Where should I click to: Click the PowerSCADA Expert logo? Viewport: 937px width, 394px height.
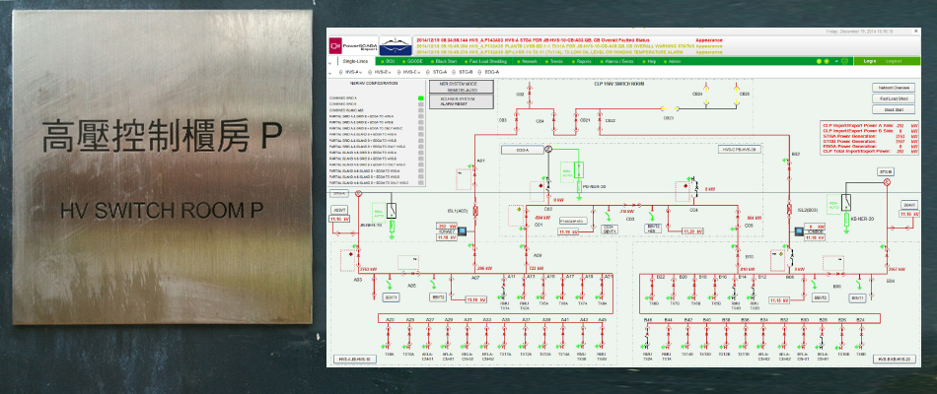(353, 43)
